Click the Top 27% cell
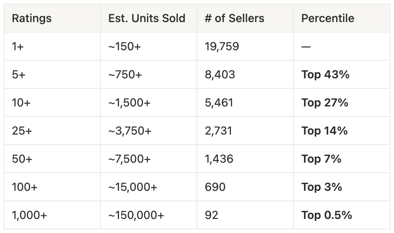 (325, 103)
